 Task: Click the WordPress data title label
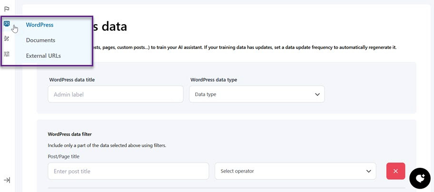point(72,80)
